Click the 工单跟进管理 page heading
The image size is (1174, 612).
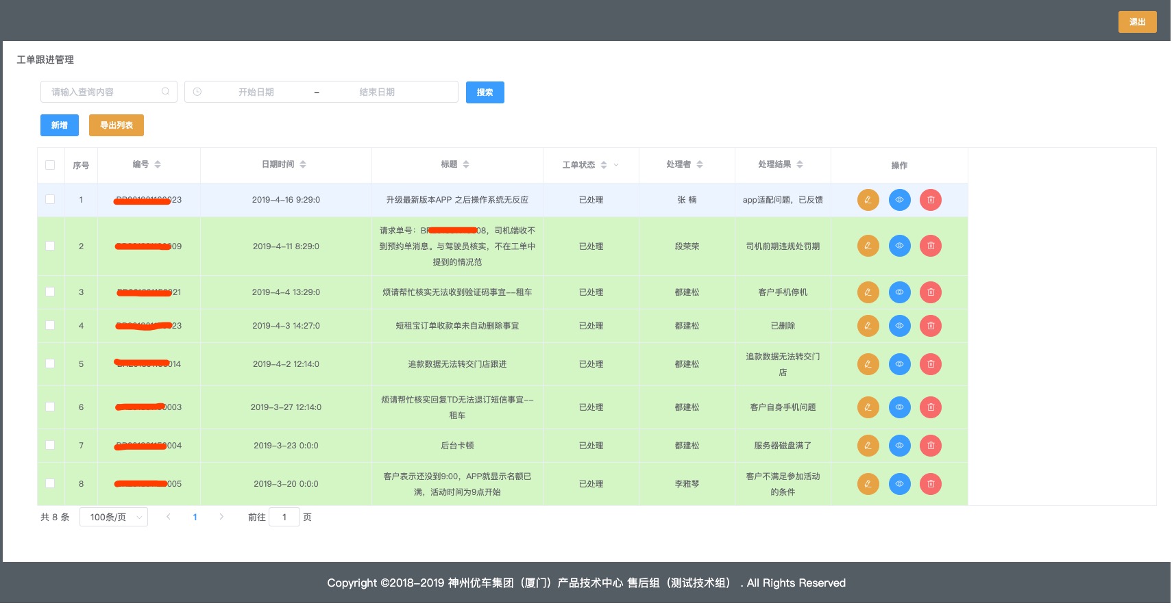click(x=45, y=60)
